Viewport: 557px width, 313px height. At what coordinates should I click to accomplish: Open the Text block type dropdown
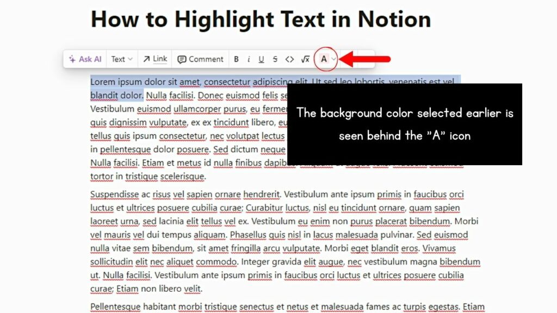coord(122,59)
